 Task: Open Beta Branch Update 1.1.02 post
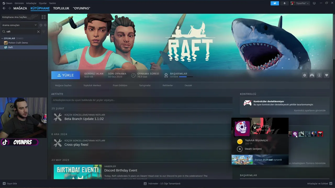coord(84,119)
